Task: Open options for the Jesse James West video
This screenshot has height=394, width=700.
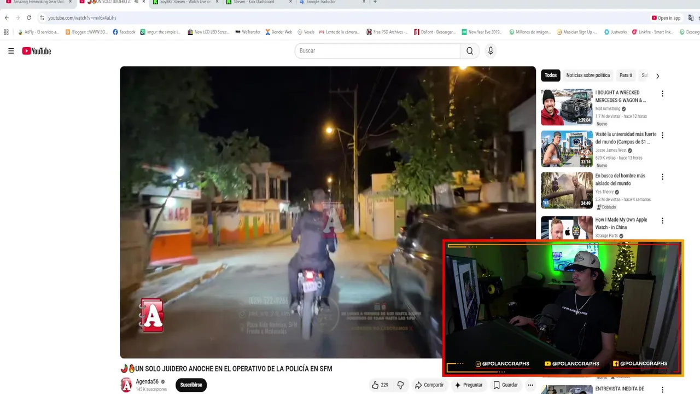Action: [662, 135]
